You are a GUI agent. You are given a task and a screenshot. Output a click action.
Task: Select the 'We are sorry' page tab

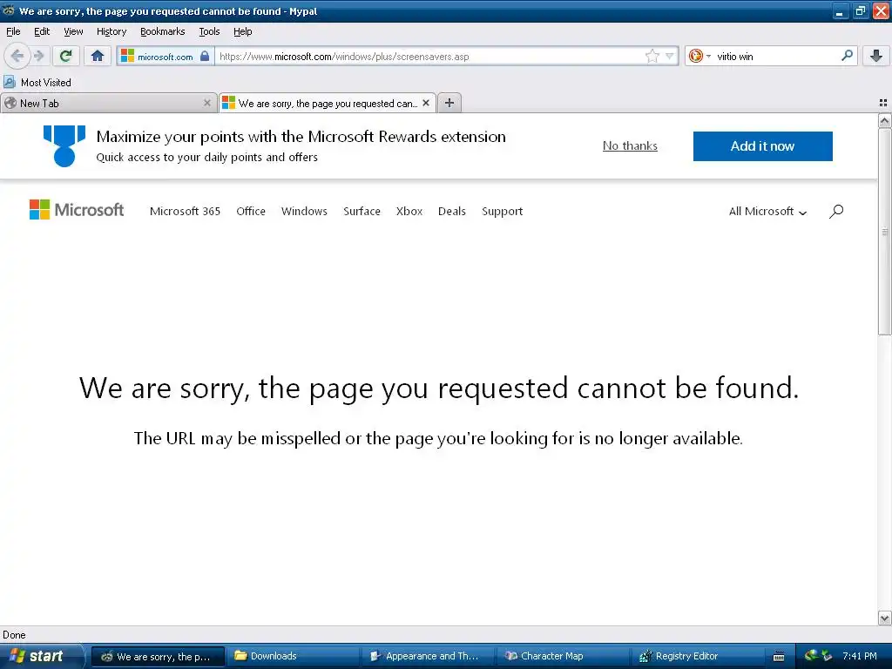[328, 103]
